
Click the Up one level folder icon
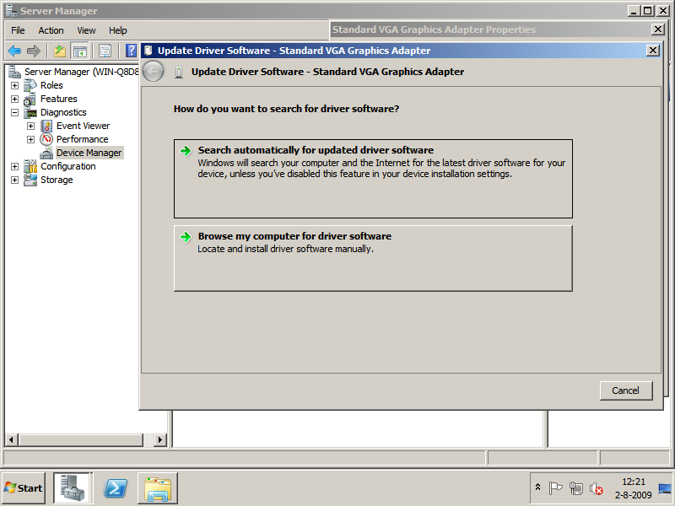pos(60,51)
